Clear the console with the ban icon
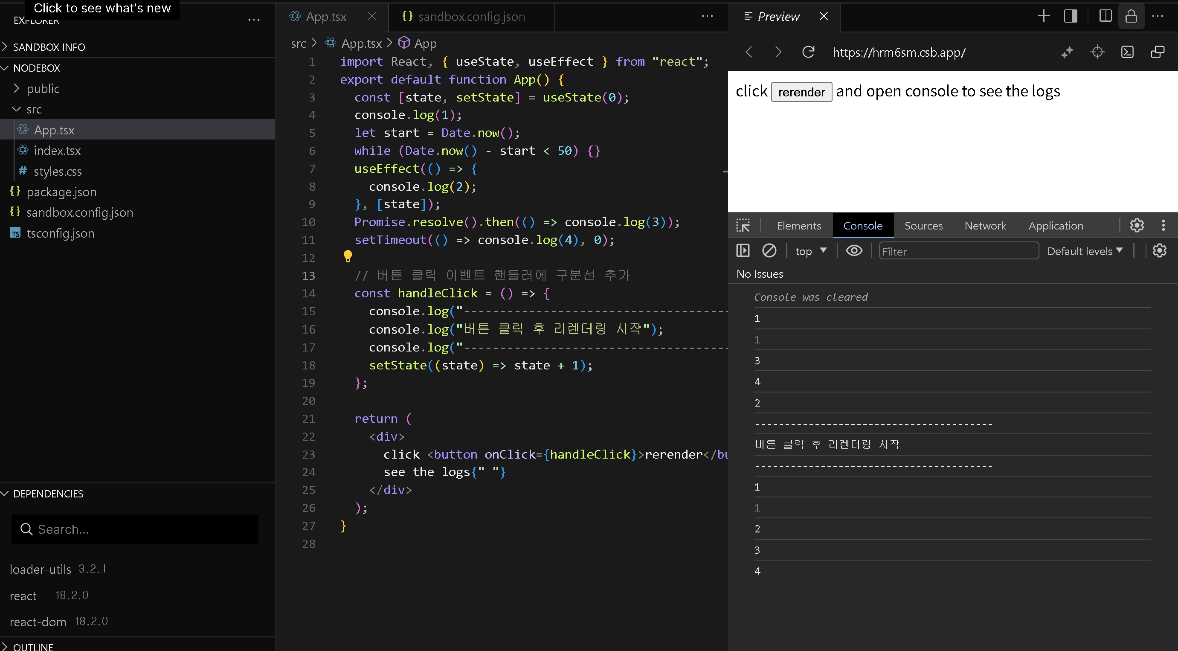This screenshot has width=1178, height=651. [769, 251]
